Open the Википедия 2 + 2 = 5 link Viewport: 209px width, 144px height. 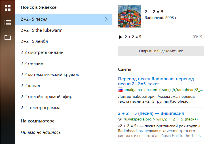point(151,113)
